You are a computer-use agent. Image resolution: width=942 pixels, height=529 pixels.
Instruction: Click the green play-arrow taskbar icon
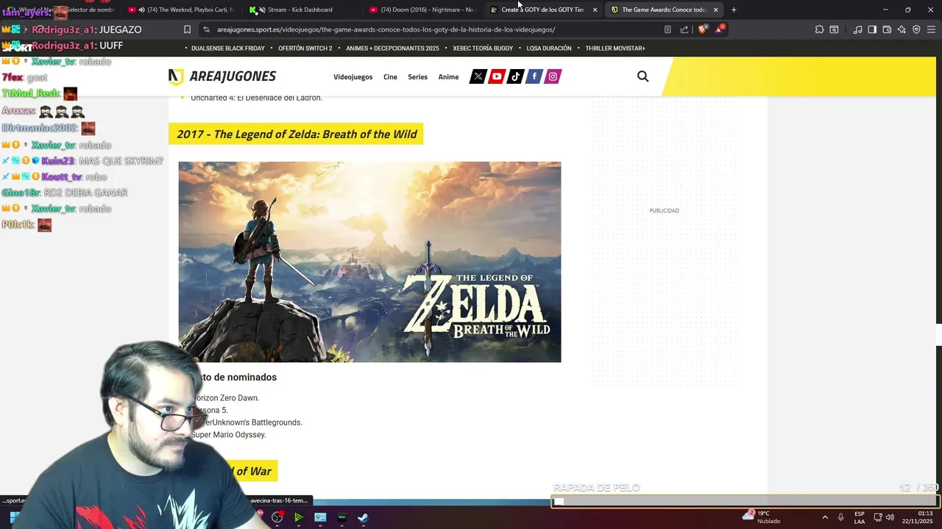[x=298, y=517]
